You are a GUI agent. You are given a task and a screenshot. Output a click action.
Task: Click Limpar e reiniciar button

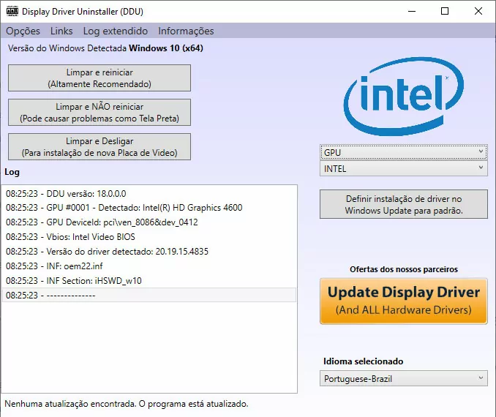coord(99,78)
